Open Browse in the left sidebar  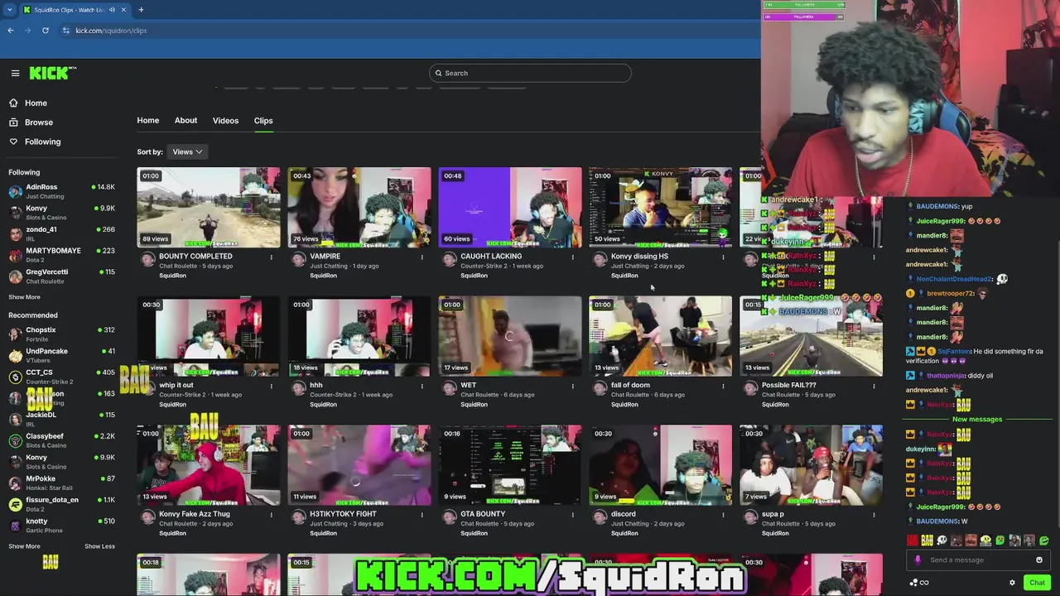coord(39,123)
